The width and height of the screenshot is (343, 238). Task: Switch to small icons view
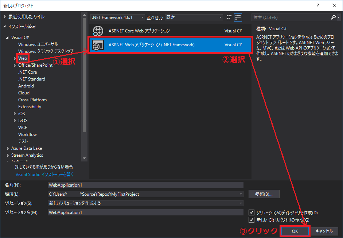(229, 17)
